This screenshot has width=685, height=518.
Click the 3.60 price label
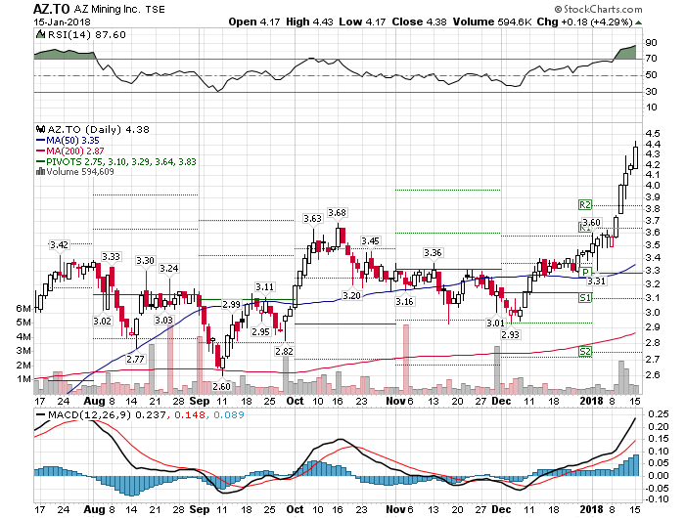point(591,223)
